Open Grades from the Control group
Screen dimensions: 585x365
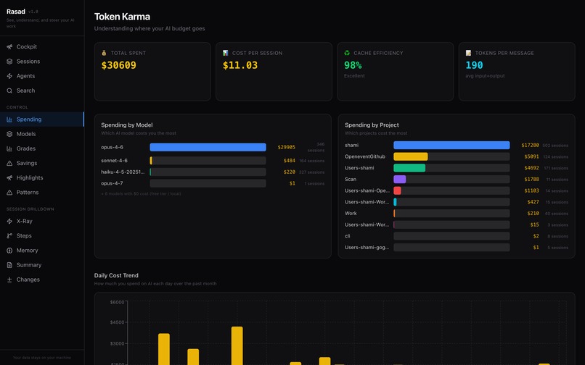(x=42, y=148)
